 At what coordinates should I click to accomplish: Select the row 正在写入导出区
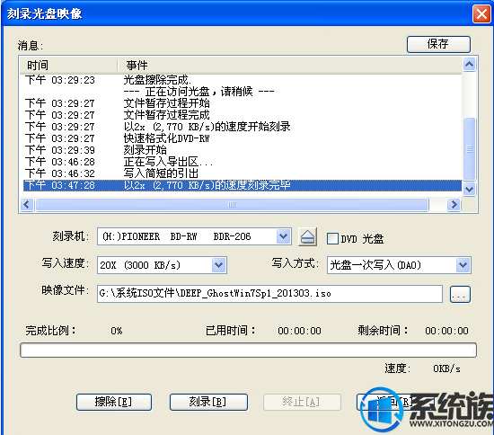pos(243,162)
